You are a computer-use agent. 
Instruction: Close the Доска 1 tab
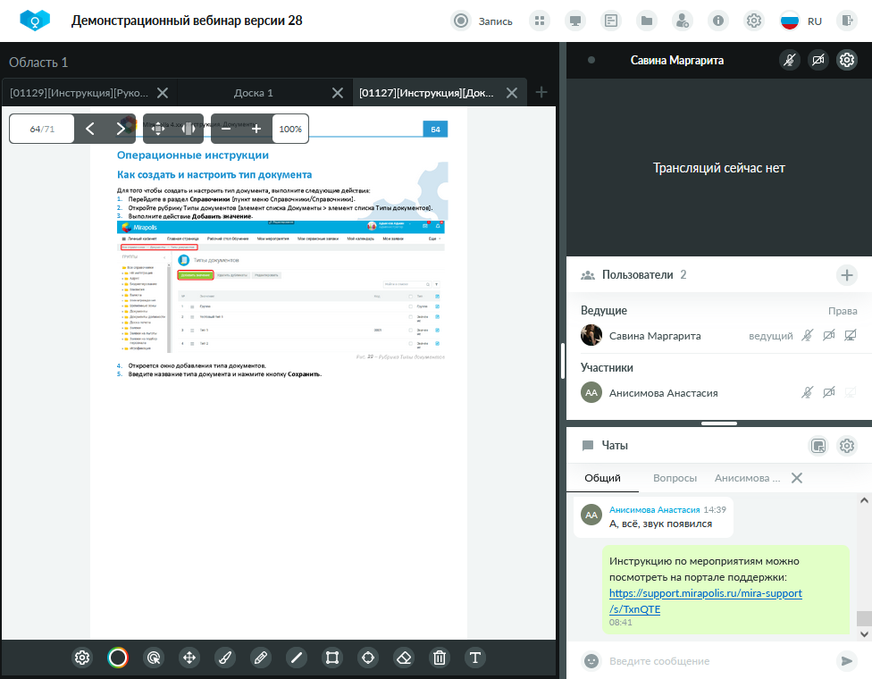(337, 93)
